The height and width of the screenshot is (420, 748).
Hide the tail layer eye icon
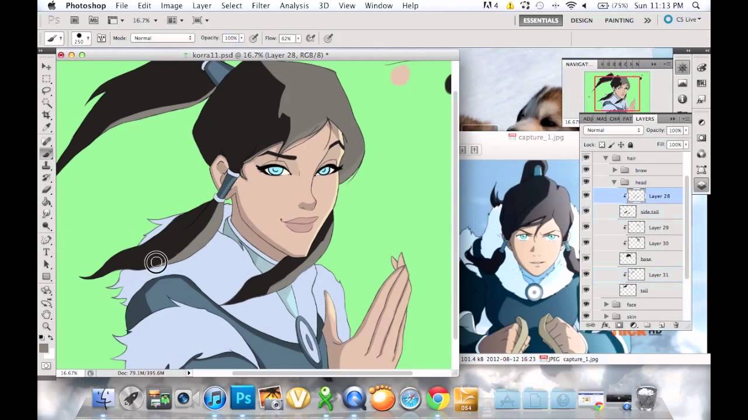point(586,290)
